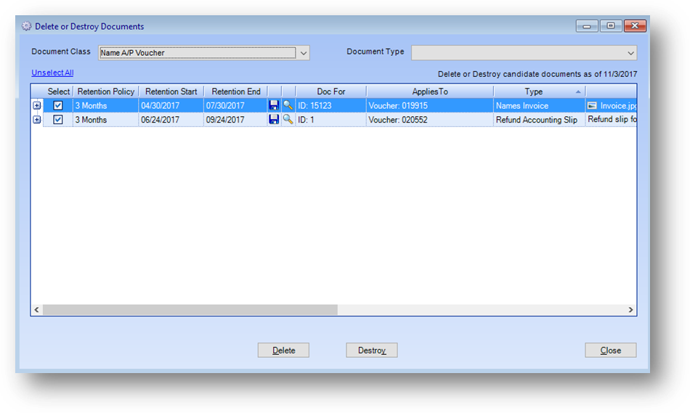Click sort arrow on Type column header
This screenshot has width=690, height=413.
pyautogui.click(x=578, y=91)
